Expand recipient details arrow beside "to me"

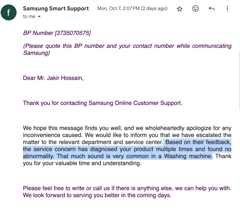click(39, 17)
